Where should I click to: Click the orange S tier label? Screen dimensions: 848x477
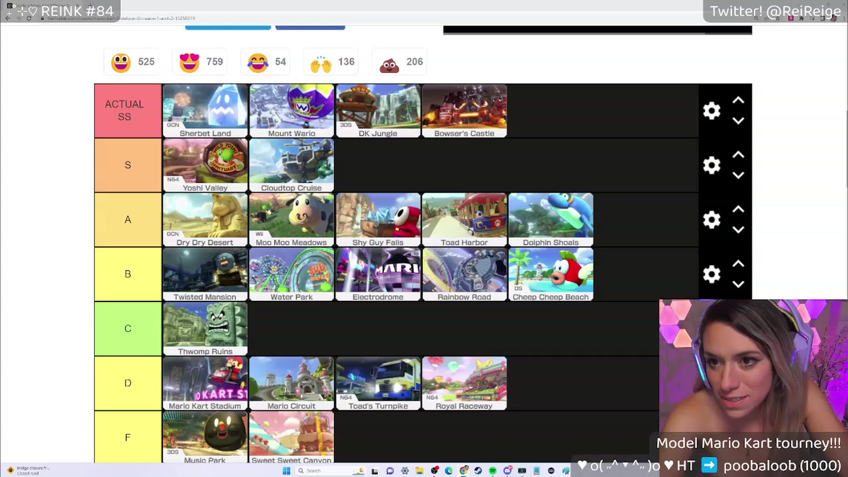(128, 165)
